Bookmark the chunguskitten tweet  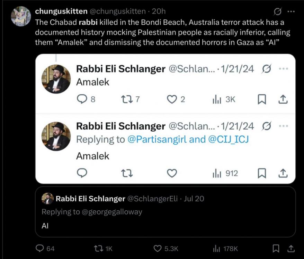click(x=276, y=248)
